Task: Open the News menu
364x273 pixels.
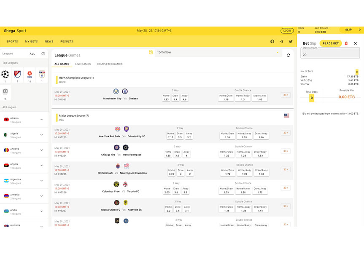Action: (x=49, y=42)
